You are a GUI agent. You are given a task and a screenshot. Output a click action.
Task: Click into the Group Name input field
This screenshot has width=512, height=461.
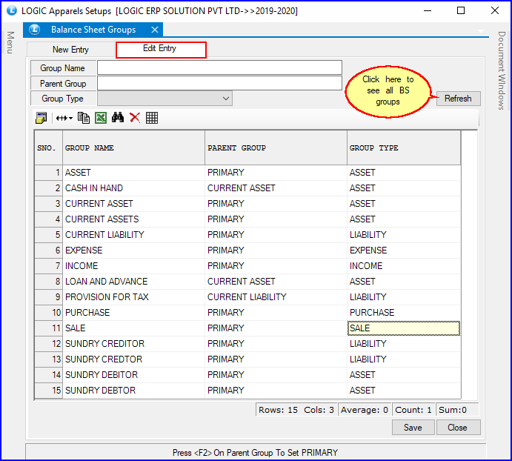[219, 67]
